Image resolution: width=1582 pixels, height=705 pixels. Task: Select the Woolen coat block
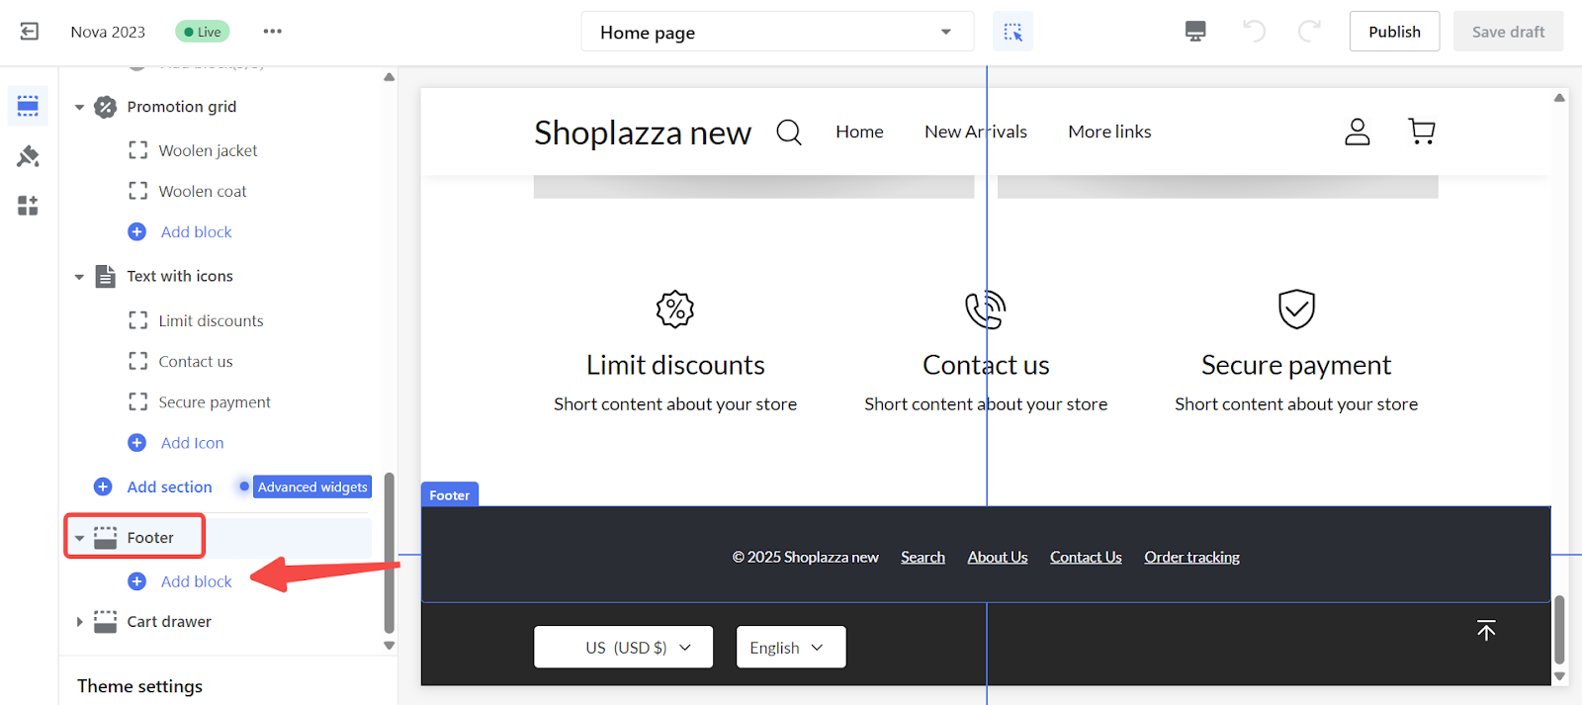tap(203, 191)
